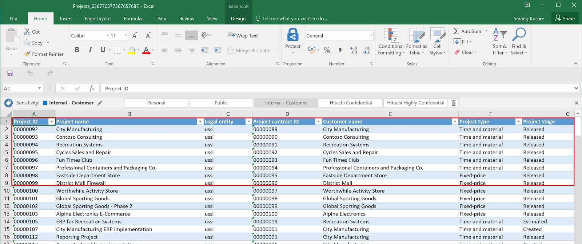Decrease font size with small A

(x=148, y=35)
